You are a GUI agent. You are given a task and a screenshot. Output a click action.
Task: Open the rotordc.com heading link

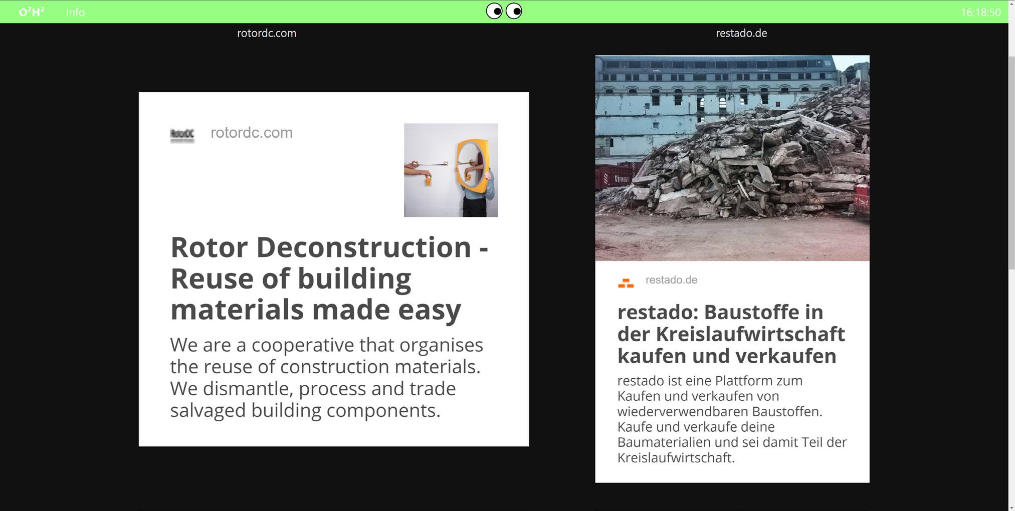pyautogui.click(x=267, y=33)
